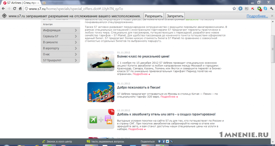Click the location tracking target icon

[x=4, y=16]
